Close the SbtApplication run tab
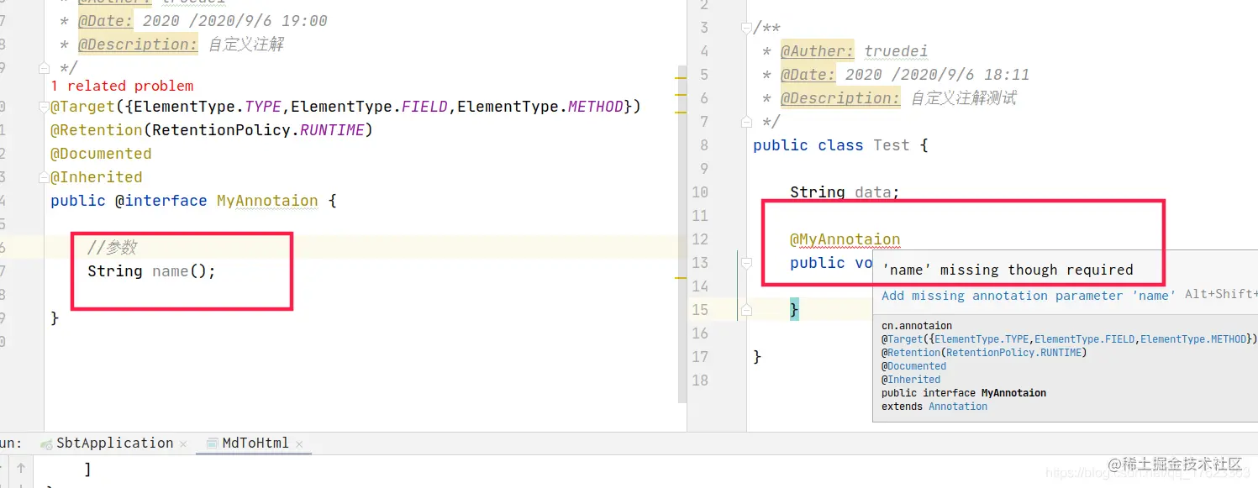Screen dimensions: 1258x488 182,443
